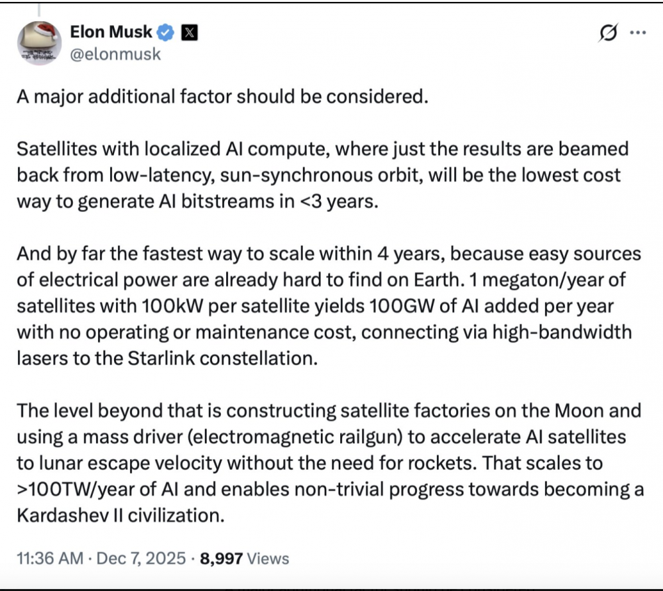Click the blue verified checkmark badge
Viewport: 663px width, 591px height.
point(164,32)
